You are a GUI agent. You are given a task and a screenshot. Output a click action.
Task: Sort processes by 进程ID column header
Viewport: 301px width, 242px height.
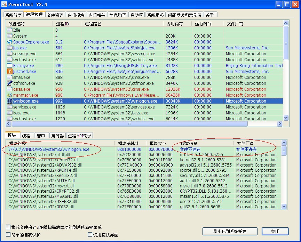pyautogui.click(x=67, y=24)
